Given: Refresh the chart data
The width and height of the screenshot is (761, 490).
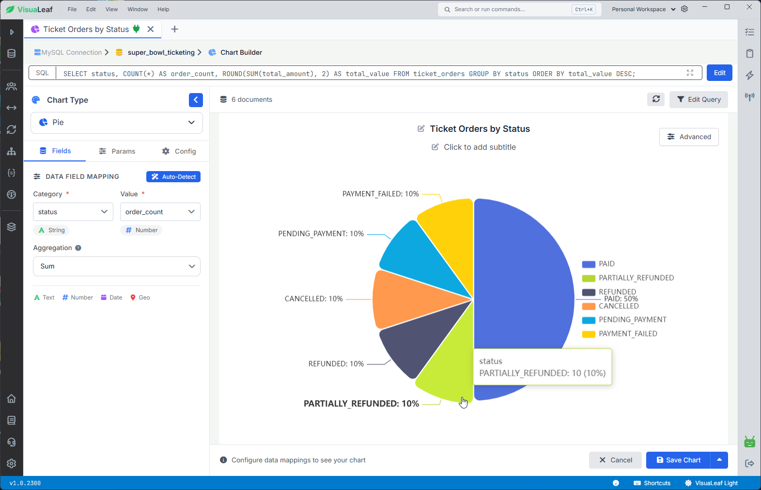Looking at the screenshot, I should tap(656, 99).
